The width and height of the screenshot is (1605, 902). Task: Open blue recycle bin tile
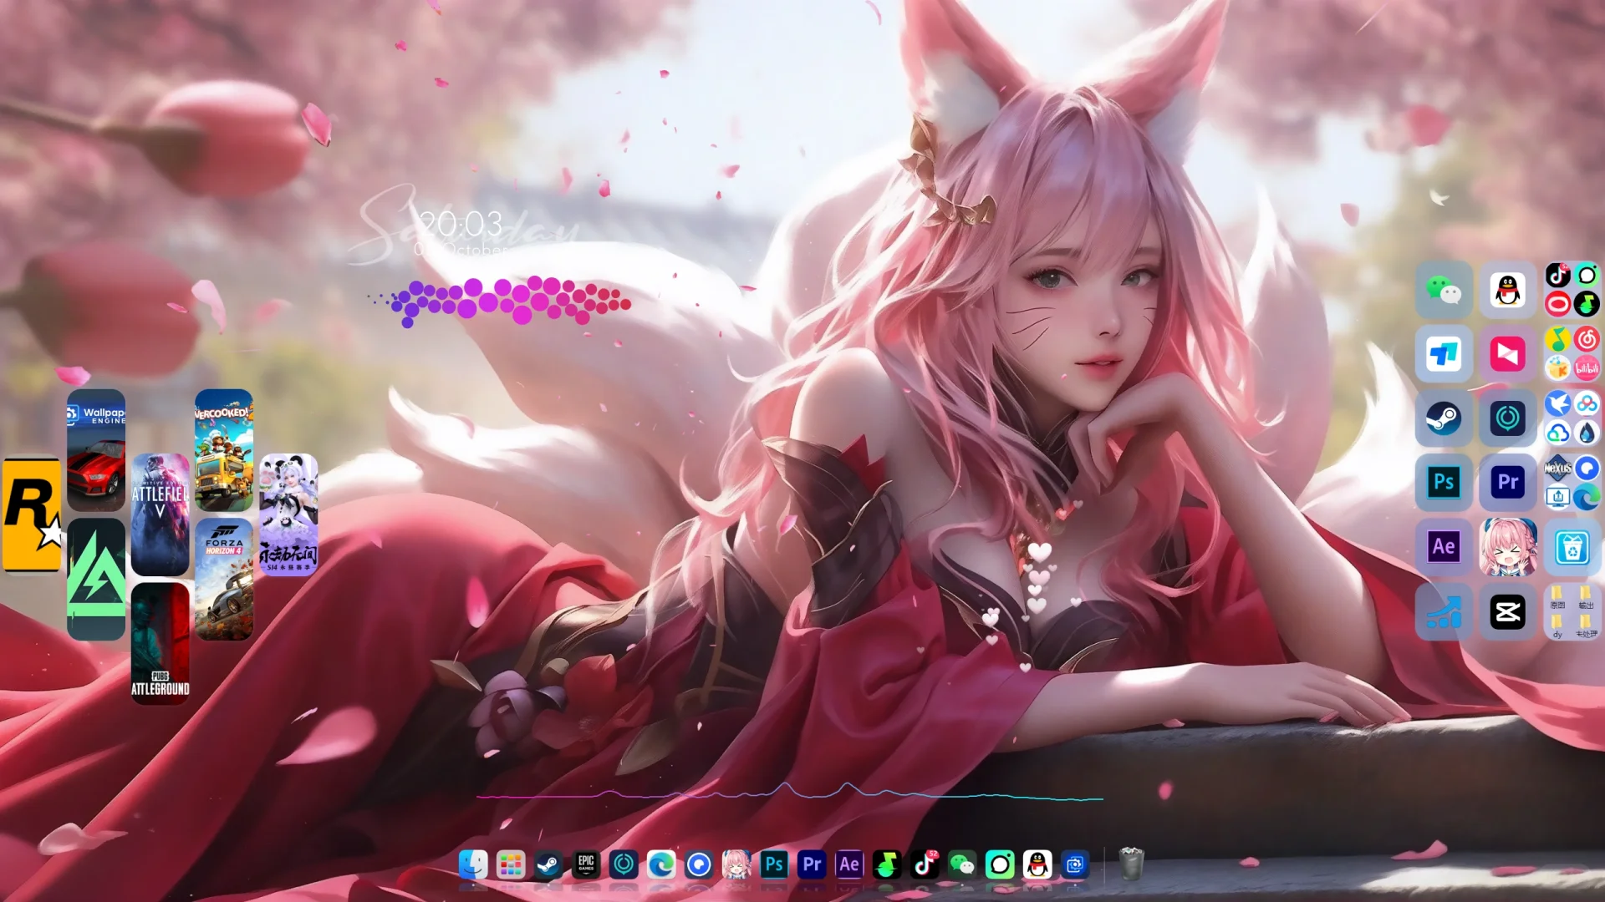coord(1572,549)
